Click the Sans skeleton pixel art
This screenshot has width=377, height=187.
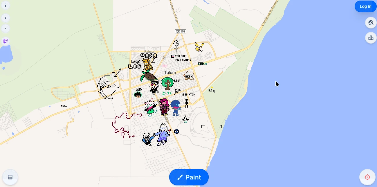147,139
